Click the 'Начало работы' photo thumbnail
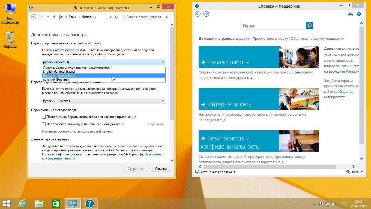371x209 pixels. [299, 57]
